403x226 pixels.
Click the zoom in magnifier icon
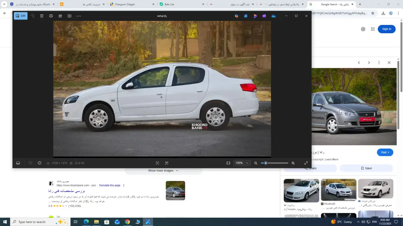point(293,163)
